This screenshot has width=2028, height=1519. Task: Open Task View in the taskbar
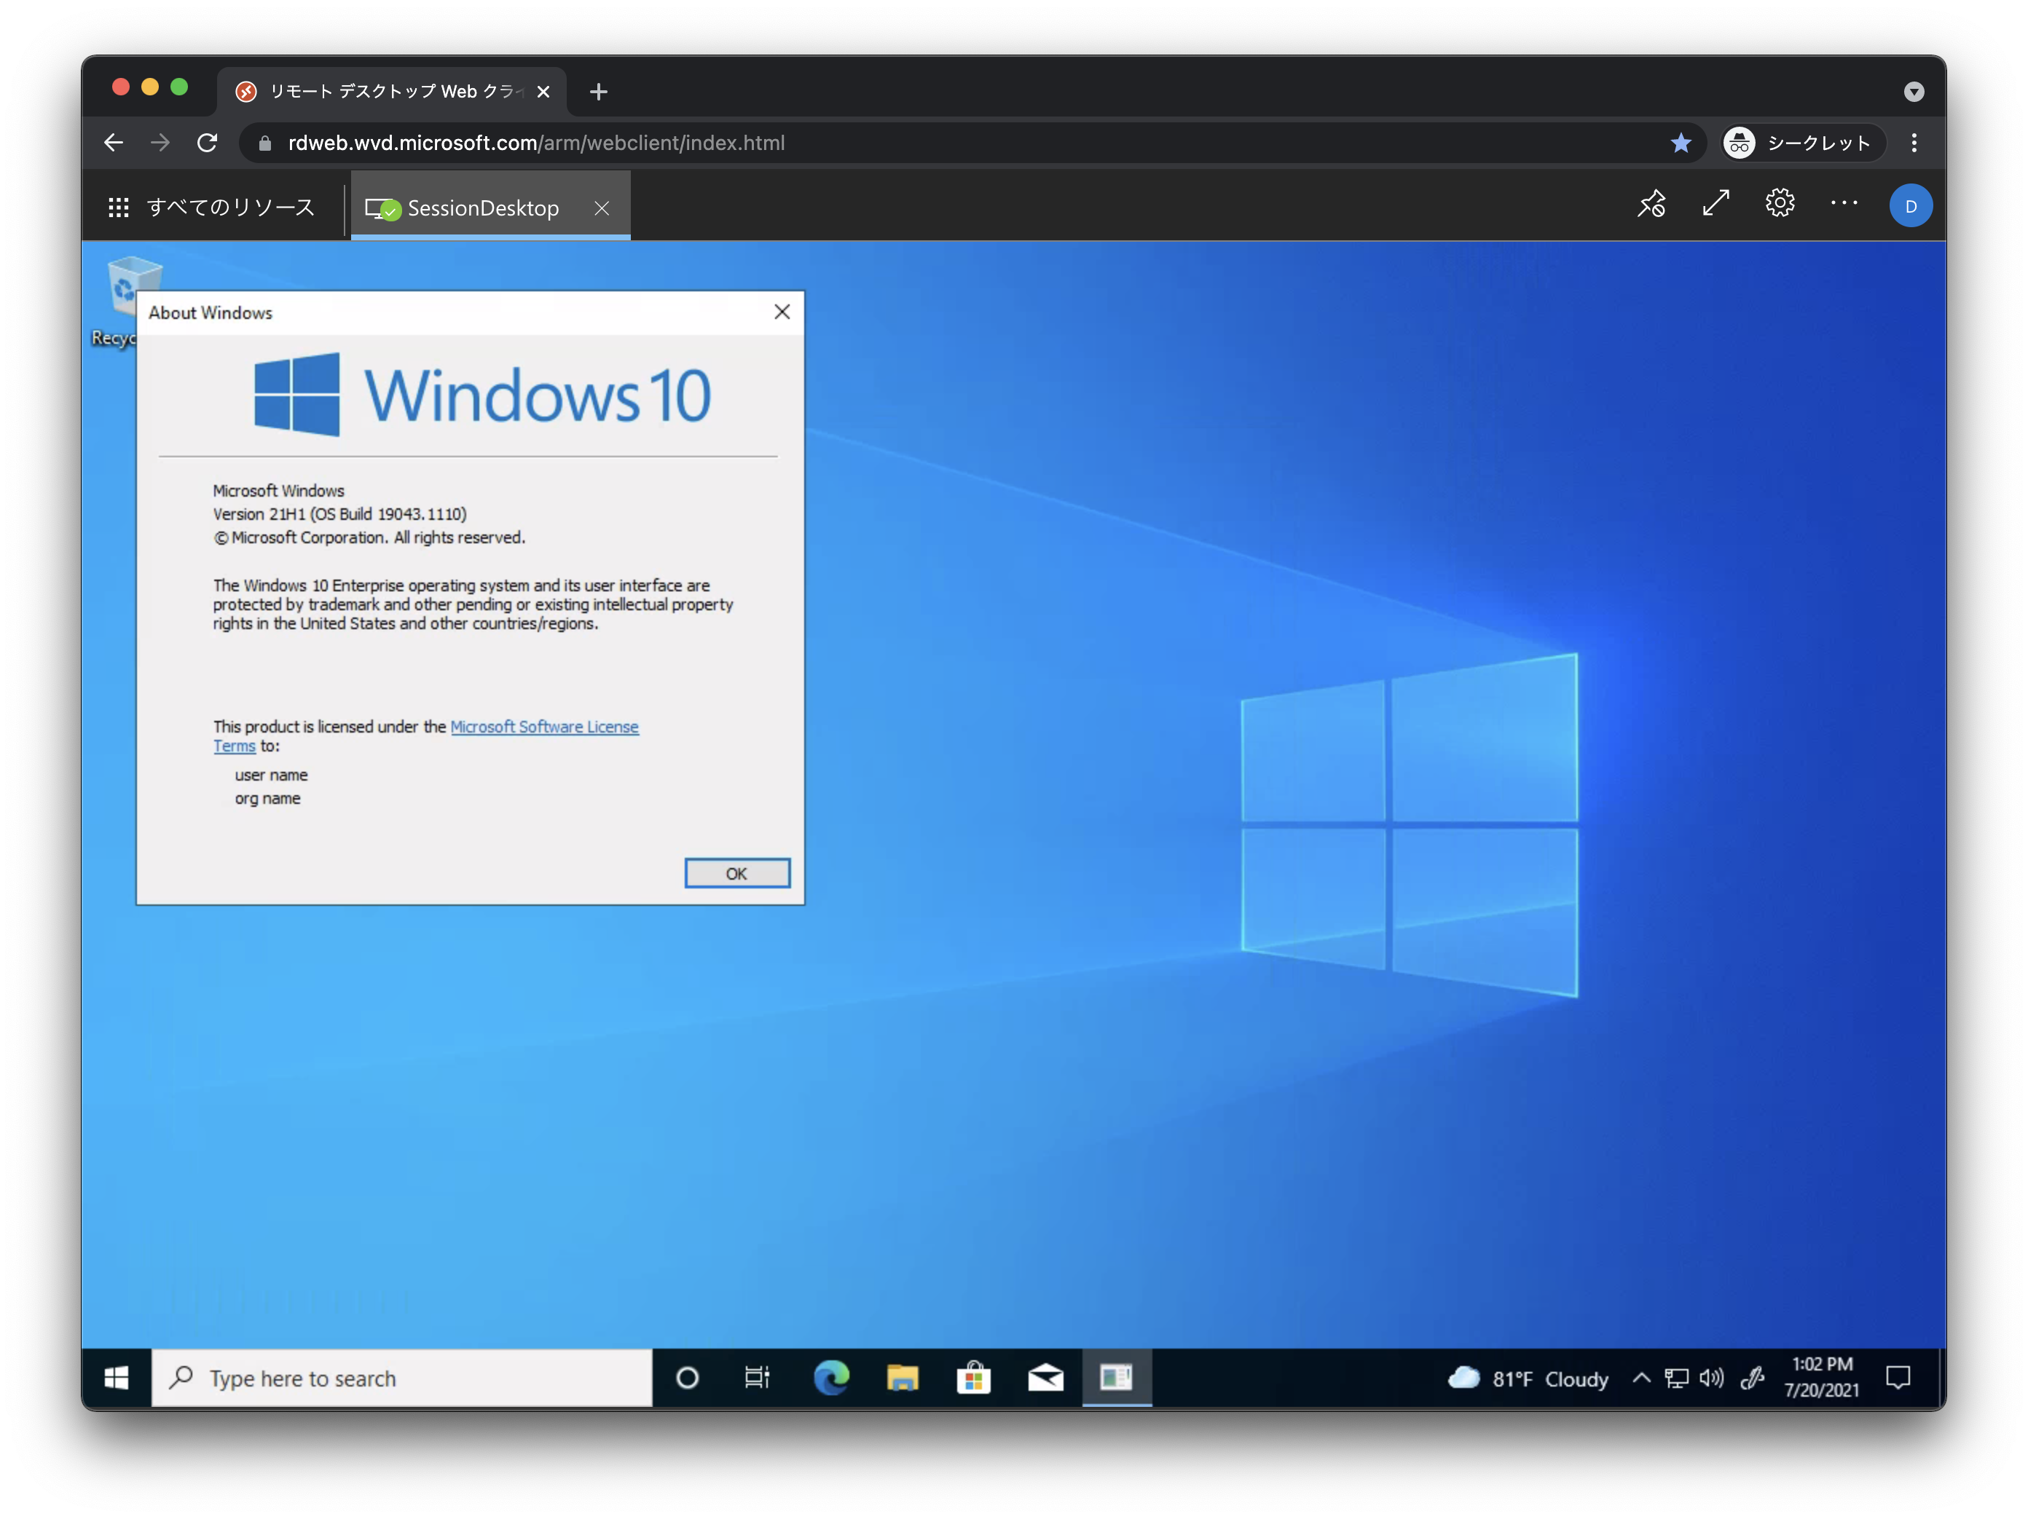[758, 1378]
